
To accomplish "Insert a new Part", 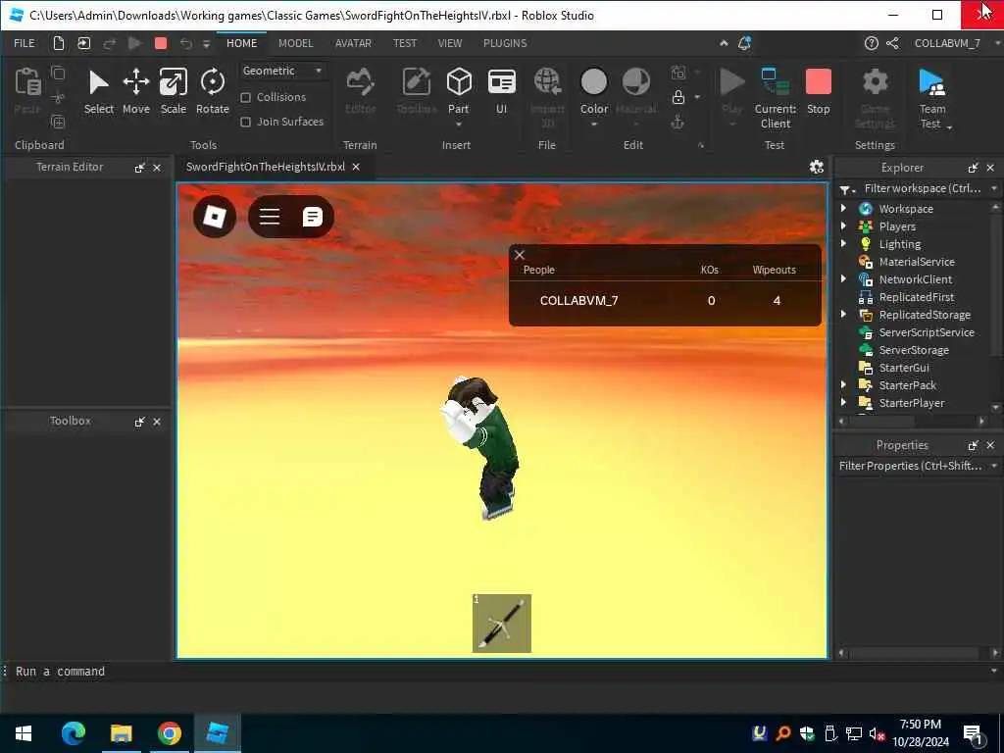I will (x=459, y=91).
